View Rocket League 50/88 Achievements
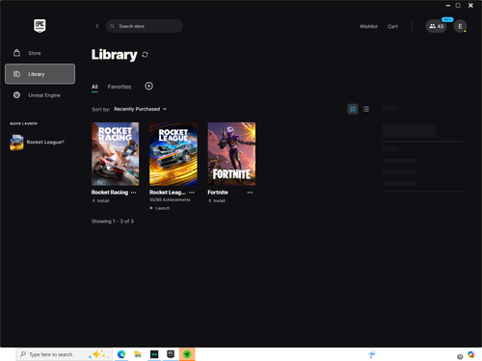Image resolution: width=482 pixels, height=361 pixels. point(170,200)
